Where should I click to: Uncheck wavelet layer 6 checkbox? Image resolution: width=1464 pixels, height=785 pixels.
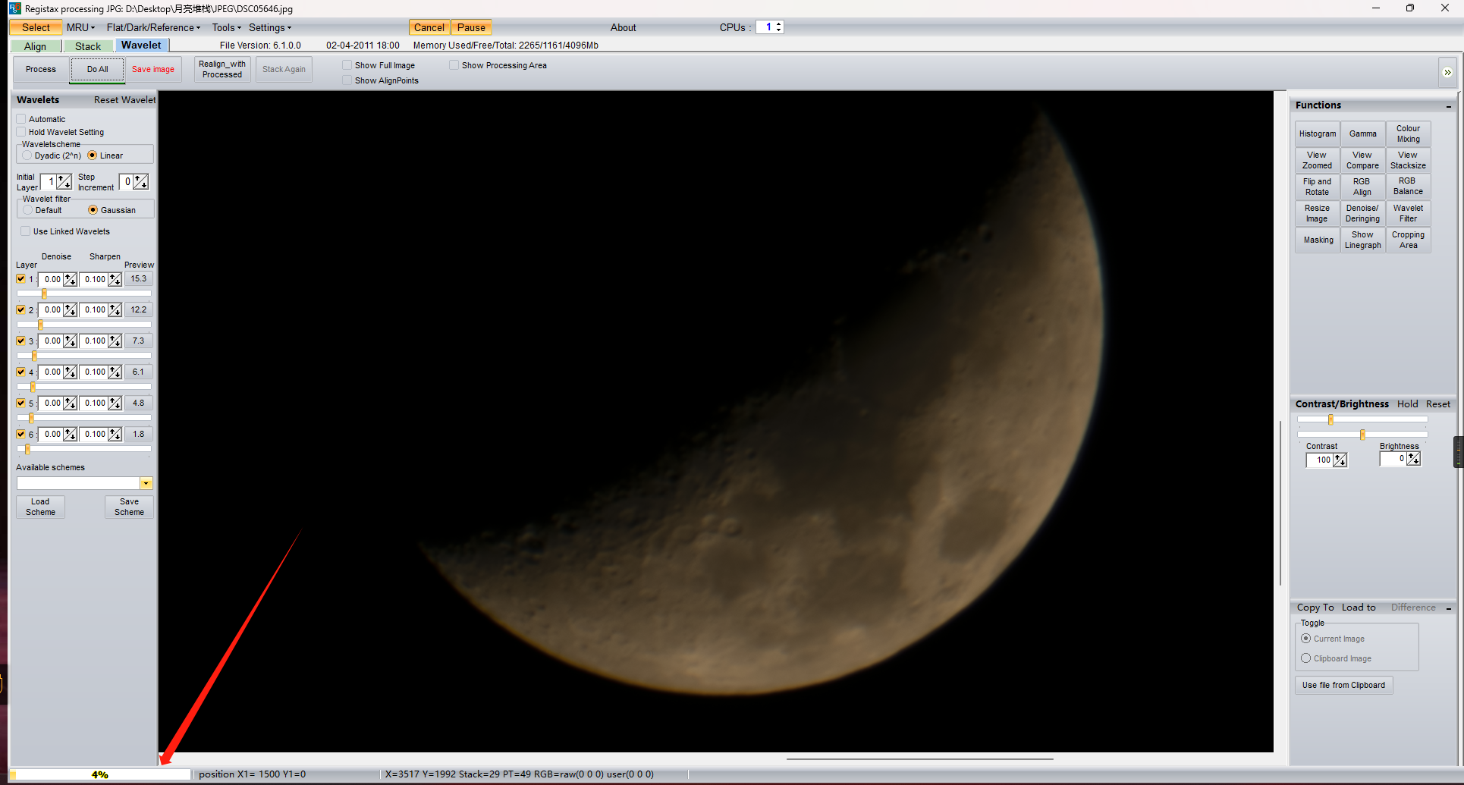tap(21, 435)
